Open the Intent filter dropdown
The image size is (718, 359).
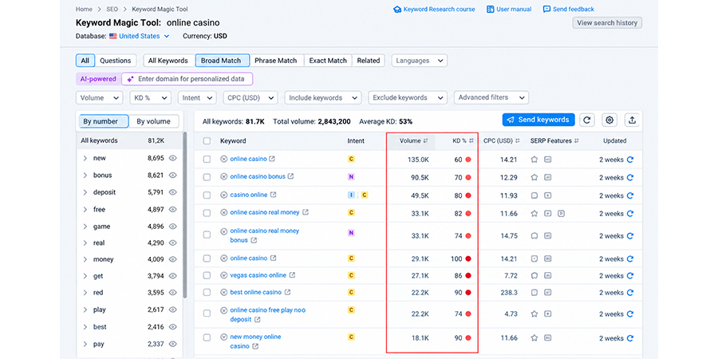pyautogui.click(x=197, y=97)
